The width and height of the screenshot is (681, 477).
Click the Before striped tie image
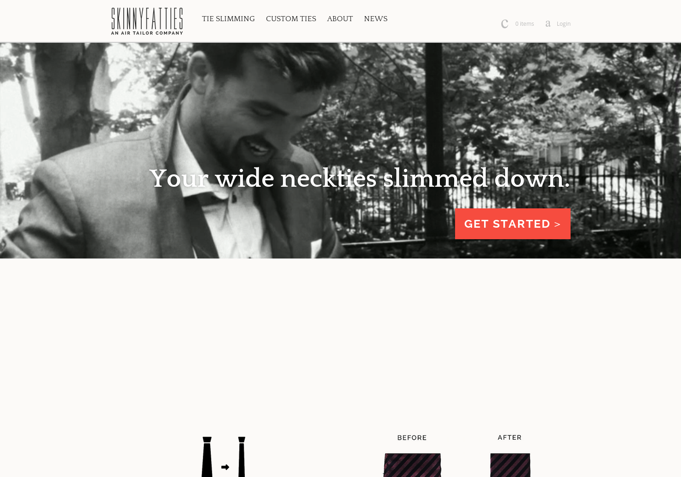(x=412, y=465)
